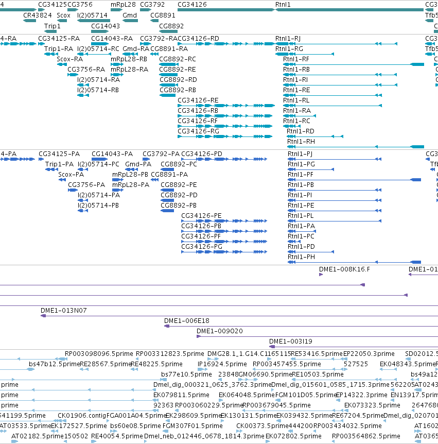Click transcript CG34126-RG label
This screenshot has height=444, width=438.
tap(198, 131)
